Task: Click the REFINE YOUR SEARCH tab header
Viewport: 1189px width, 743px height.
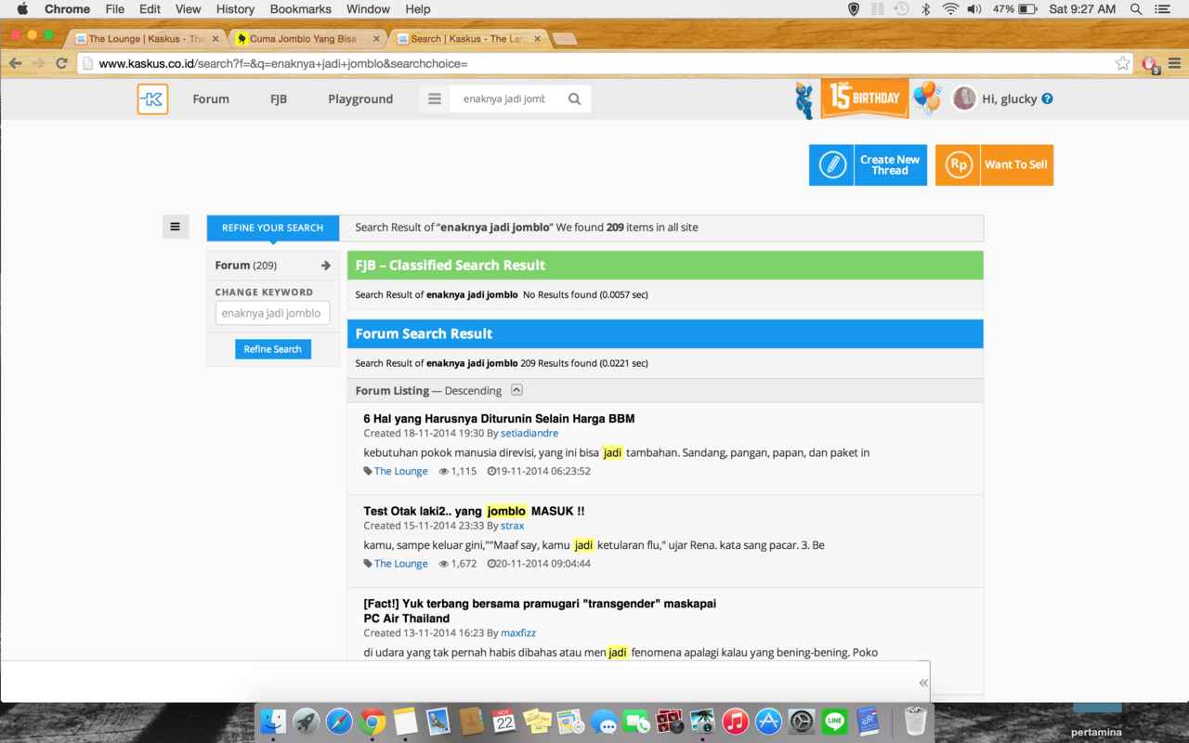Action: [x=273, y=228]
